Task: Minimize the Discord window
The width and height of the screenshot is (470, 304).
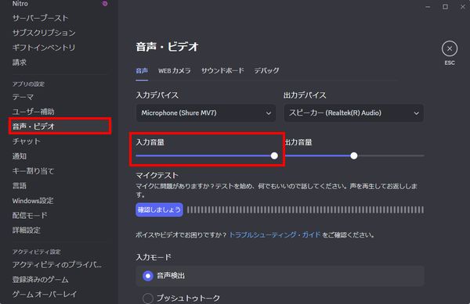Action: [428, 6]
